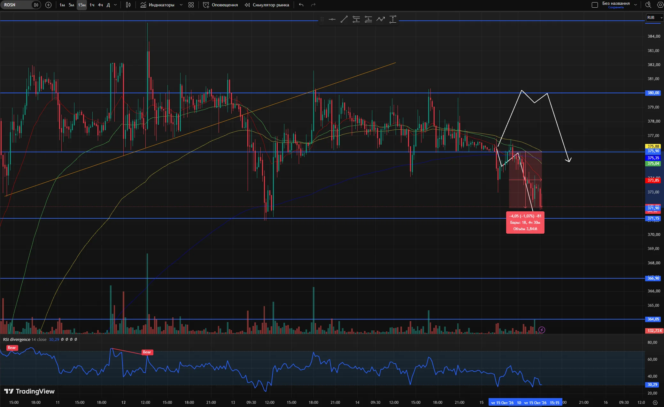Screen dimensions: 664x407
Task: Pick the path arrow drawing tool
Action: point(381,19)
